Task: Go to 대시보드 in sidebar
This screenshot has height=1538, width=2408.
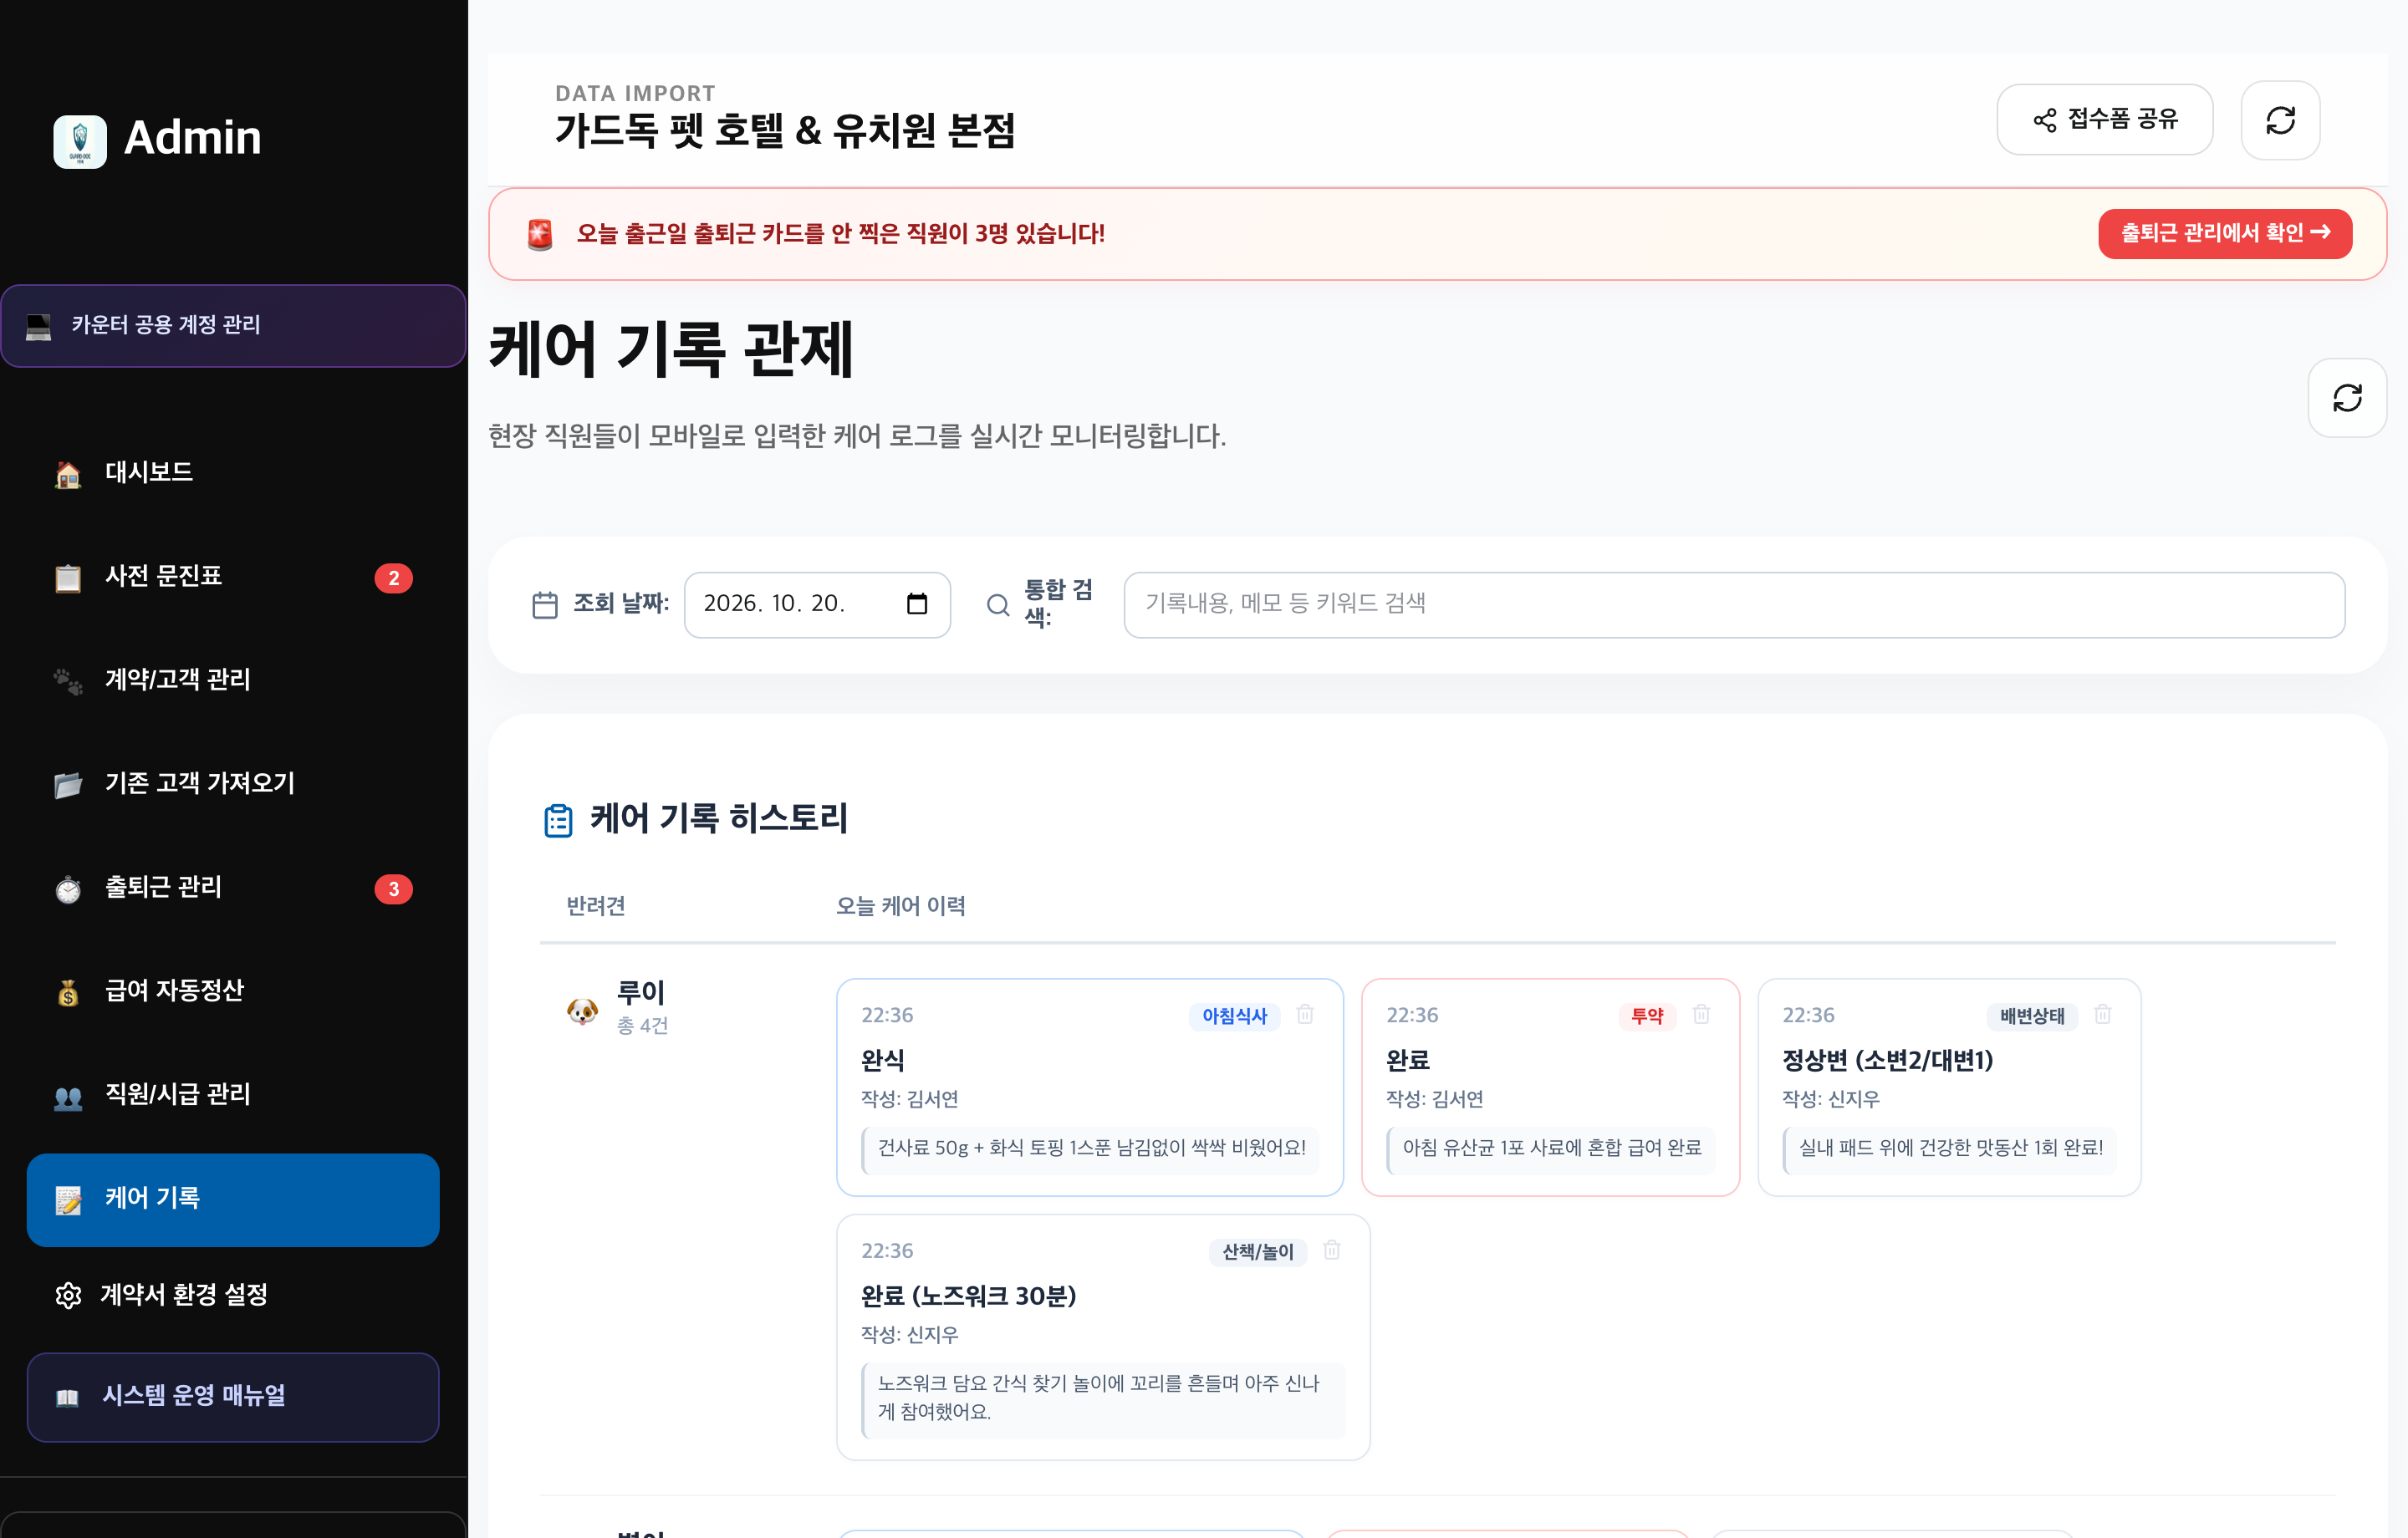Action: pos(233,473)
